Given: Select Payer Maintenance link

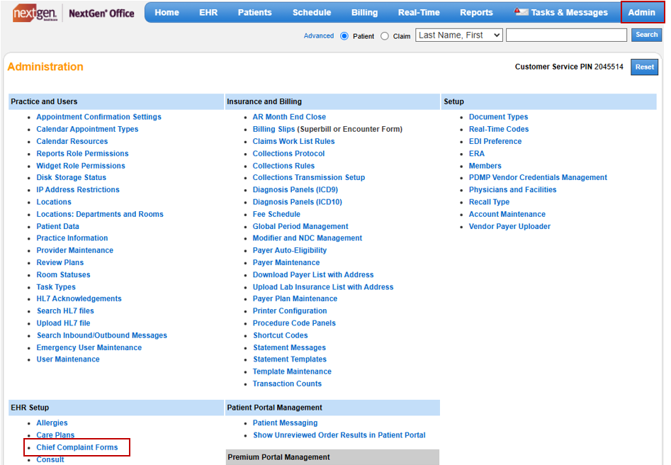Looking at the screenshot, I should click(286, 262).
